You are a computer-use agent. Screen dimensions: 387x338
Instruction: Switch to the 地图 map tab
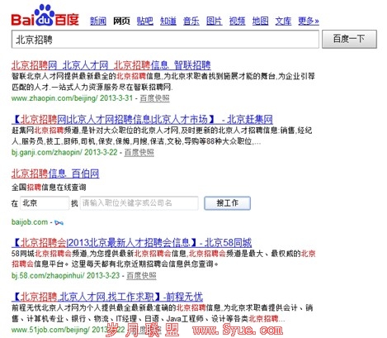click(x=261, y=21)
